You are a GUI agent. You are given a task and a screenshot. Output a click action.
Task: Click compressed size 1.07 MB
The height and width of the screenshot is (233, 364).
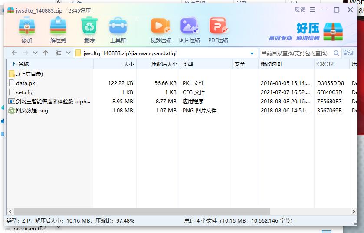[166, 111]
